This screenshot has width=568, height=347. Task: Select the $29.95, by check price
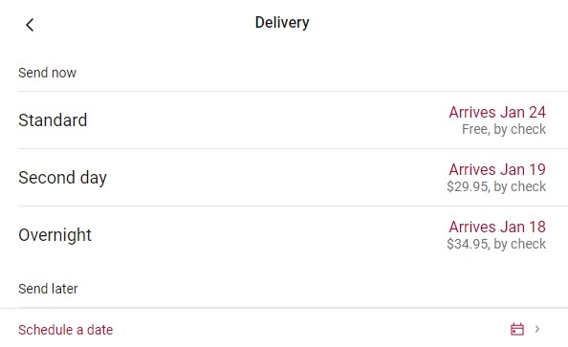click(x=496, y=186)
